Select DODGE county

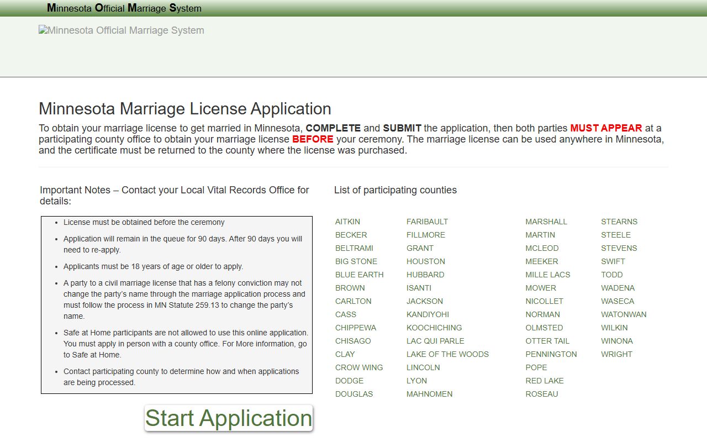(x=349, y=381)
